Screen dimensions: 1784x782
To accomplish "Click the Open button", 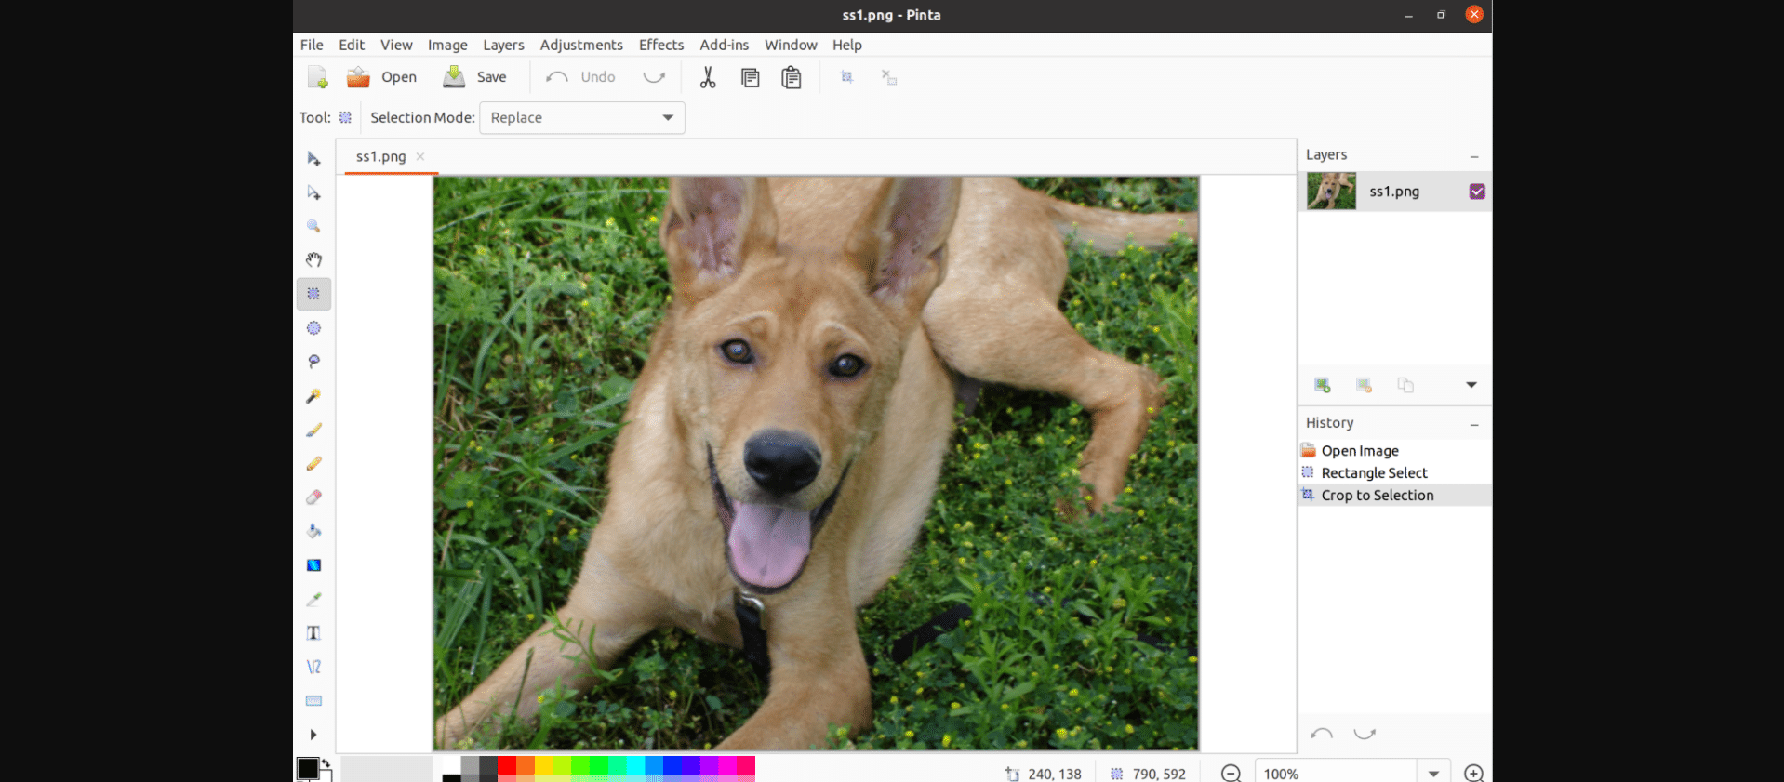I will [x=381, y=77].
